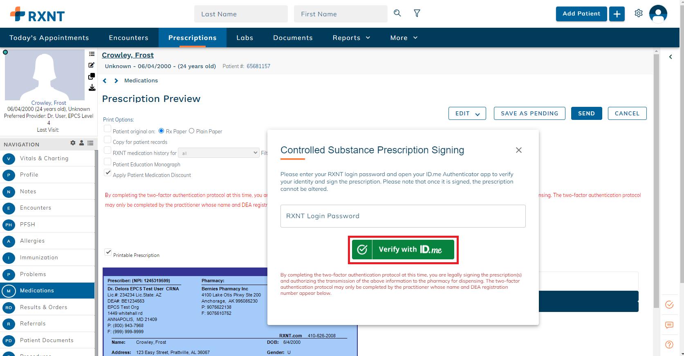Close the Controlled Substance signing dialog
This screenshot has height=356, width=684.
pos(519,150)
